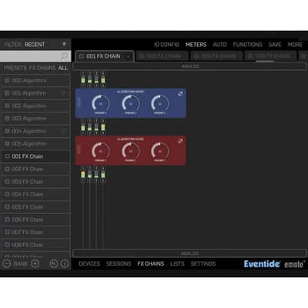
Task: Select the 007 FX Chain entry
Action: [35, 232]
